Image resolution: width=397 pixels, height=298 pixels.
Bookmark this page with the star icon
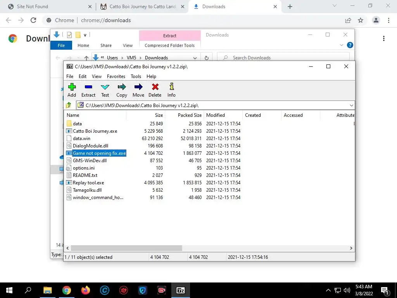[361, 20]
